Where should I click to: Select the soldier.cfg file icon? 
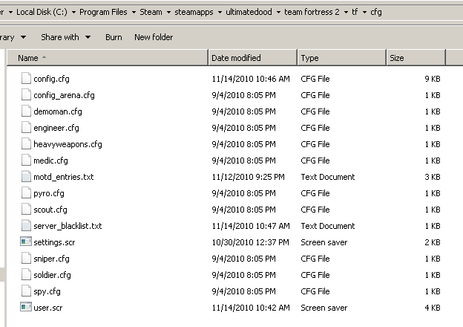coord(26,275)
